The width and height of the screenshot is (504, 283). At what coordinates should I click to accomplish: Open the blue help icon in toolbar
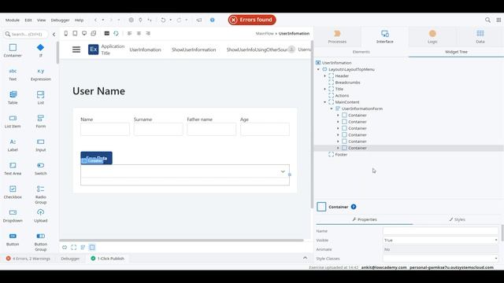[x=212, y=20]
